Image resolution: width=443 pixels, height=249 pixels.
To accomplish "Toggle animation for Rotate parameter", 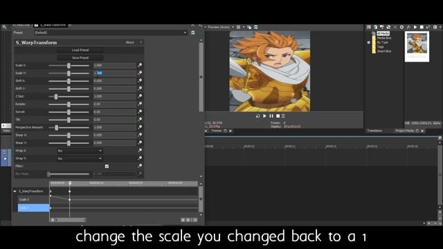I will coord(140,104).
